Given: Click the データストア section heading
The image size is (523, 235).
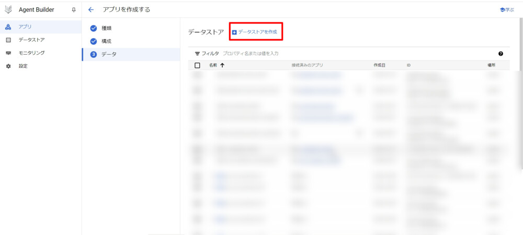Looking at the screenshot, I should [206, 32].
